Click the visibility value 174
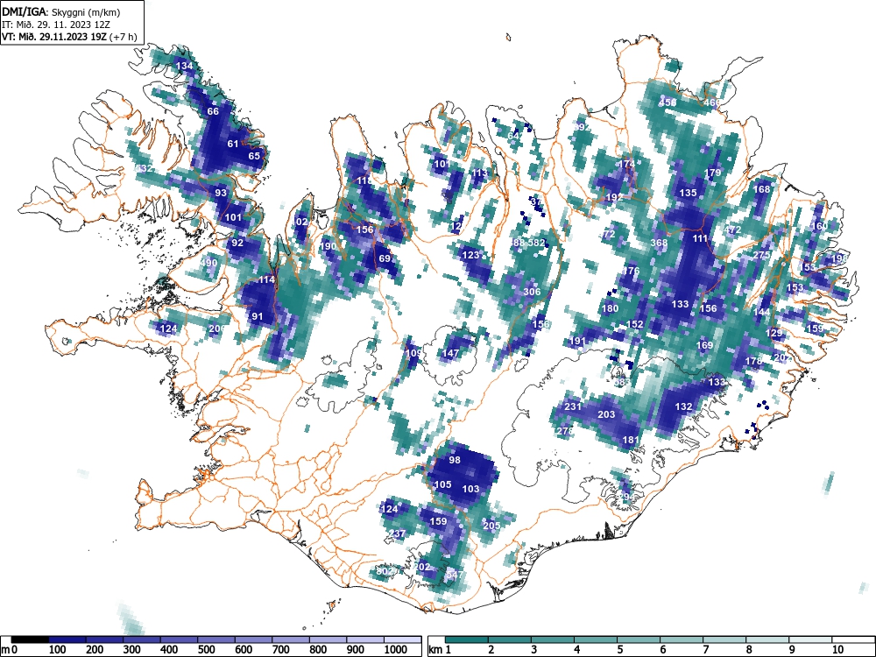This screenshot has width=876, height=657. [626, 165]
